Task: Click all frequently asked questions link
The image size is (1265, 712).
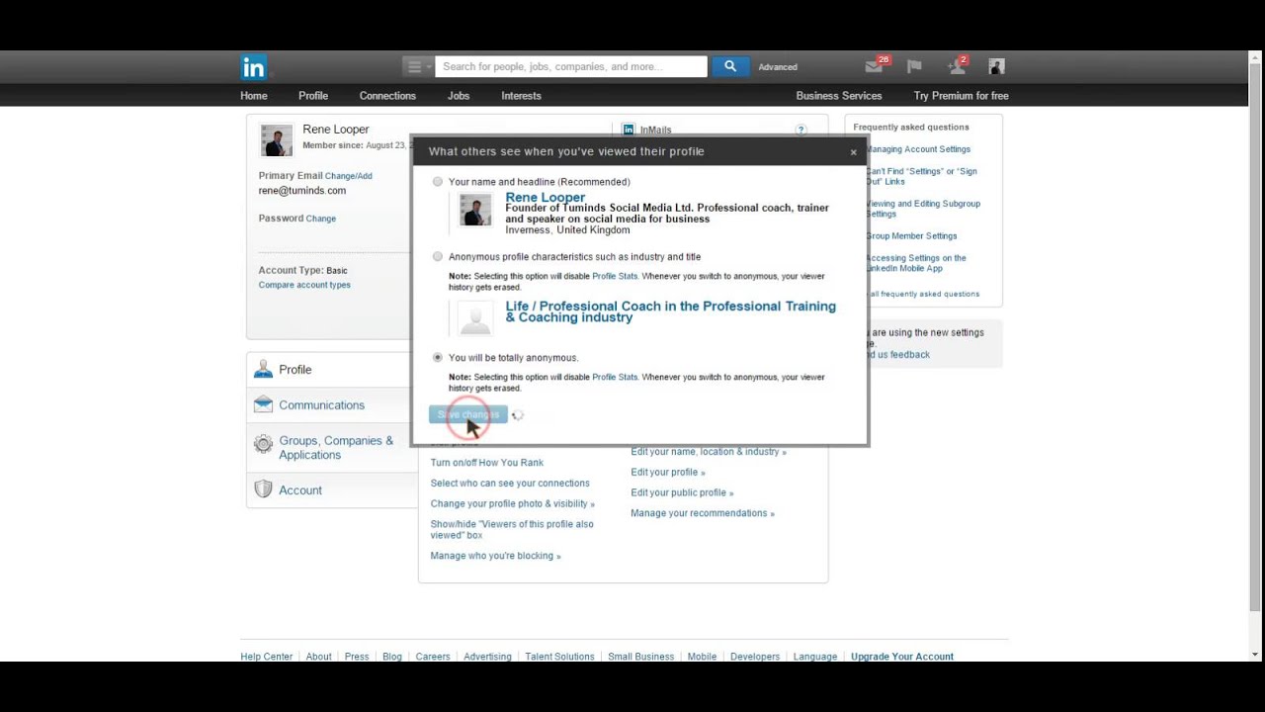Action: click(x=923, y=294)
